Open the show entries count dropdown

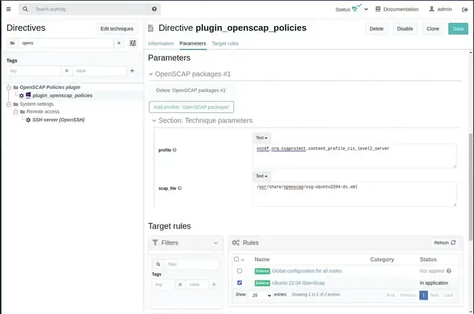260,295
